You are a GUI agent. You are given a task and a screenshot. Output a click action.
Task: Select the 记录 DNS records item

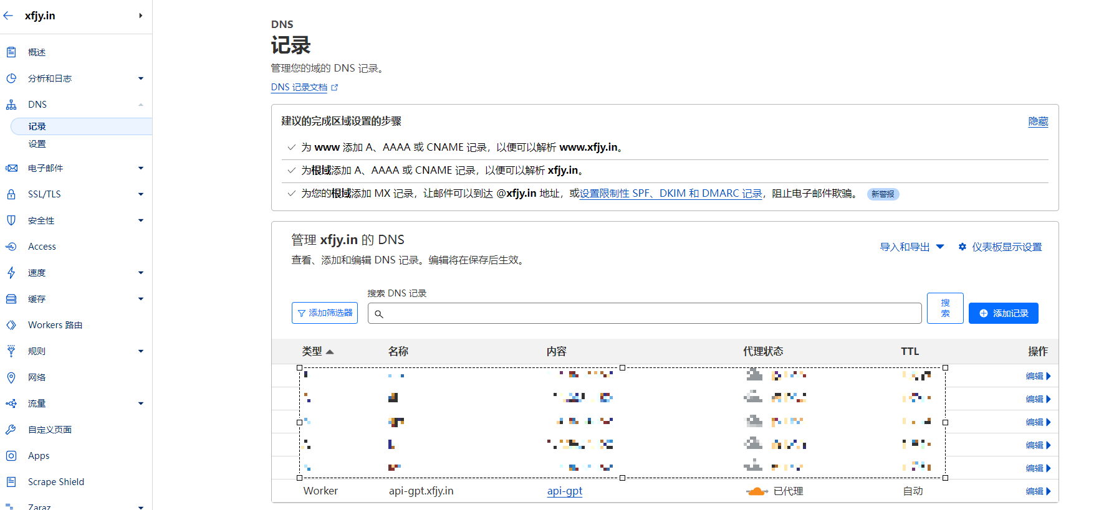click(81, 126)
